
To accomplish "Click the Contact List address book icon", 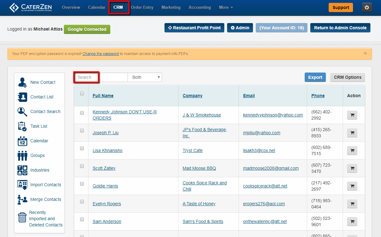I will pyautogui.click(x=22, y=97).
